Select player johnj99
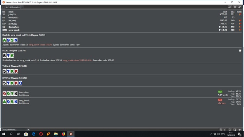This screenshot has height=137, width=244. click(12, 14)
